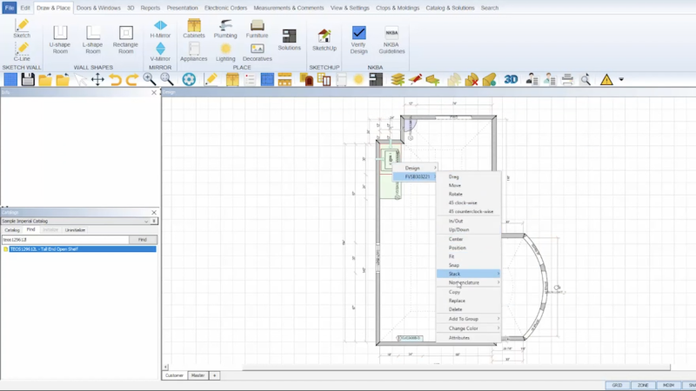Switch to the Master sheet tab

197,375
